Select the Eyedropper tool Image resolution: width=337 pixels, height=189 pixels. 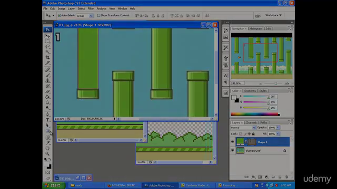point(48,143)
